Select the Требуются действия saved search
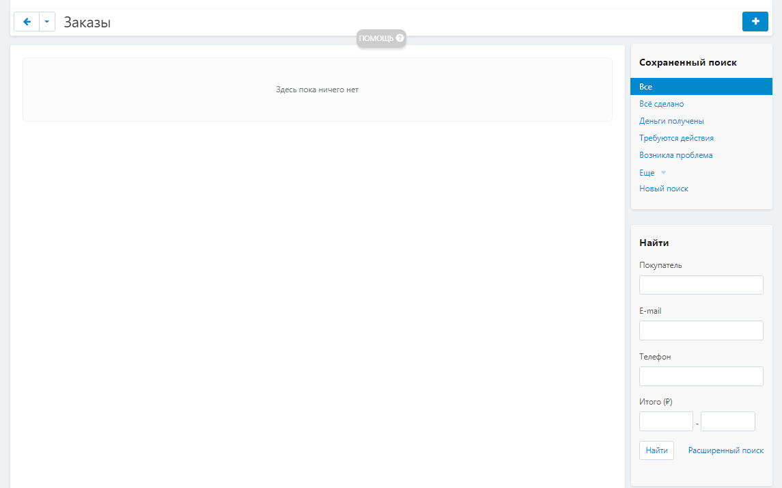The height and width of the screenshot is (488, 782). click(x=676, y=137)
